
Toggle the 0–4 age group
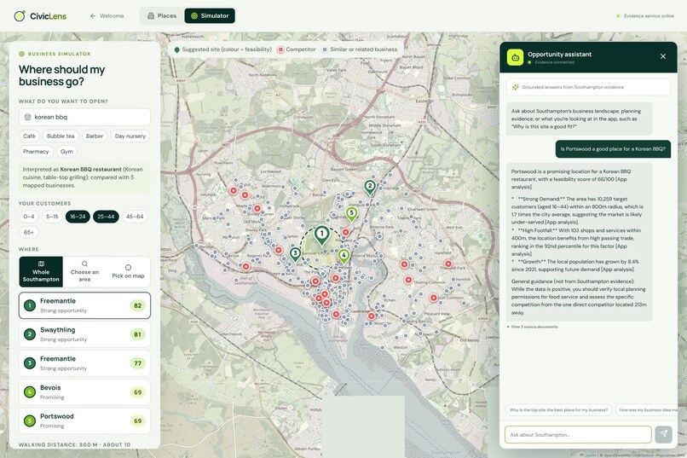[x=29, y=217]
